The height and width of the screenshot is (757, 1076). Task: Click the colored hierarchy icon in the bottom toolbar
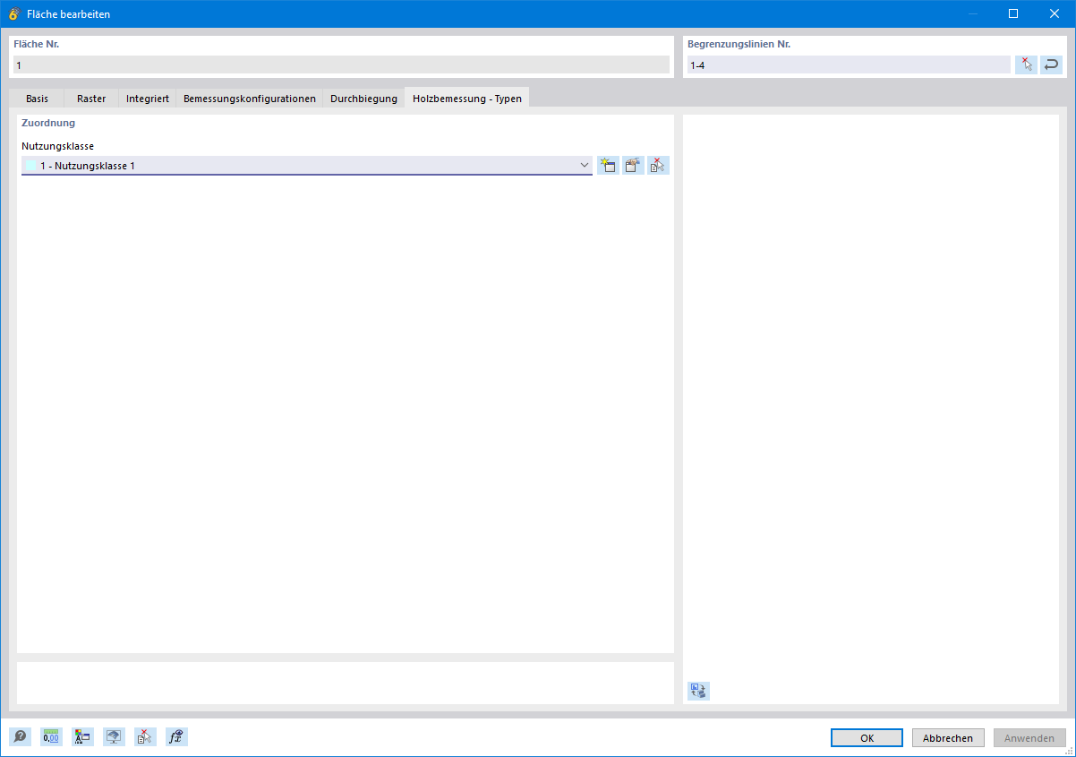point(82,737)
